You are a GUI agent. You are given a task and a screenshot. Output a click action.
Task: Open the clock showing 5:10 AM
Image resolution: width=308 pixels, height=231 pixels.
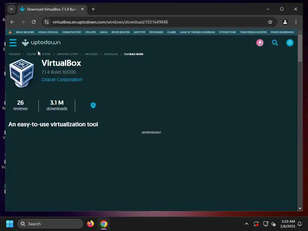(x=288, y=224)
